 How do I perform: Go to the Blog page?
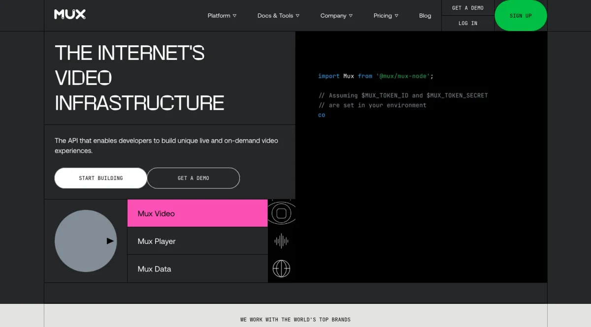[x=425, y=16]
